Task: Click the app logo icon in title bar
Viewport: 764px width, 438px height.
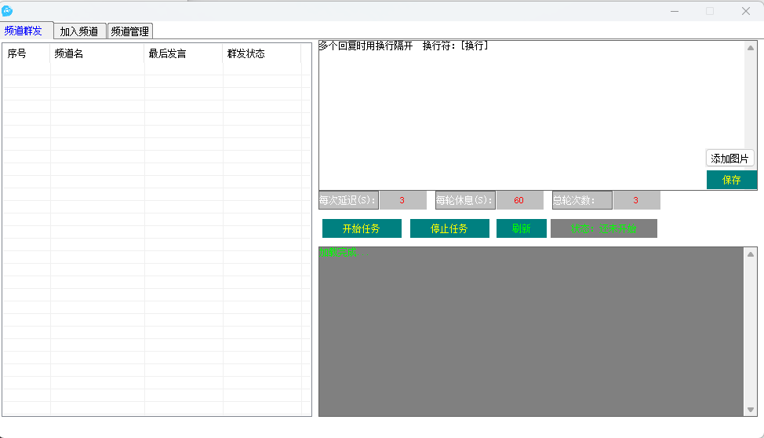Action: [x=7, y=10]
